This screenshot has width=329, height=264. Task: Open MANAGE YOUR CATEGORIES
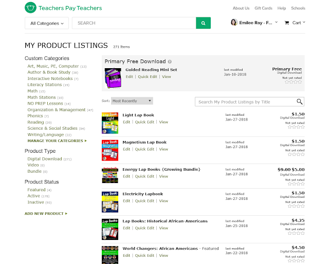point(57,141)
